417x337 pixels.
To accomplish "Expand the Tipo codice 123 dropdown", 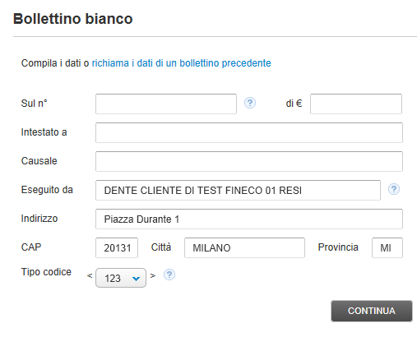I will [x=121, y=278].
